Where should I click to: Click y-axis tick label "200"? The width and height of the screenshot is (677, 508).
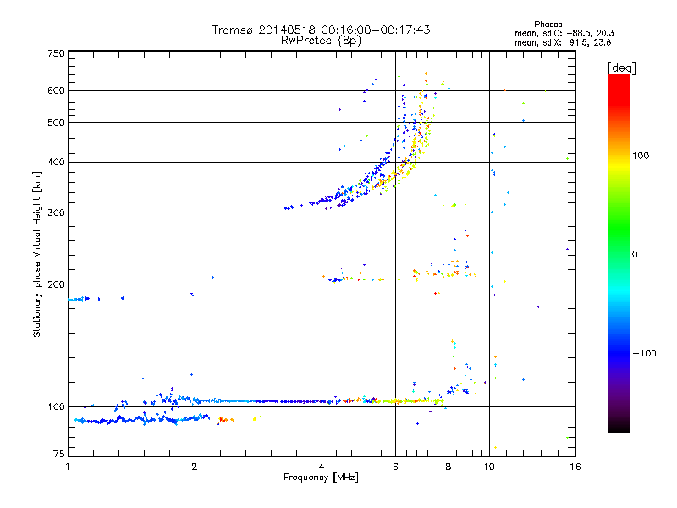tap(56, 284)
